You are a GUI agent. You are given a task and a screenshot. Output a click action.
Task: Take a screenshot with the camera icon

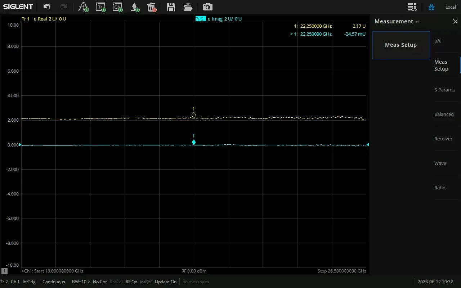pos(207,7)
